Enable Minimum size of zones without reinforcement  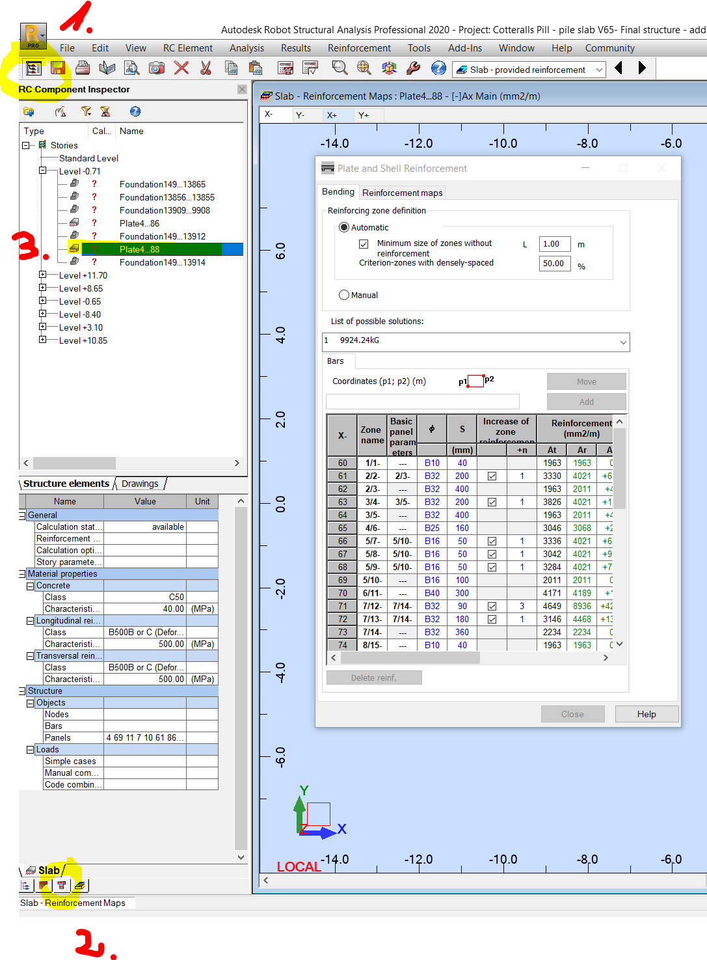click(364, 243)
